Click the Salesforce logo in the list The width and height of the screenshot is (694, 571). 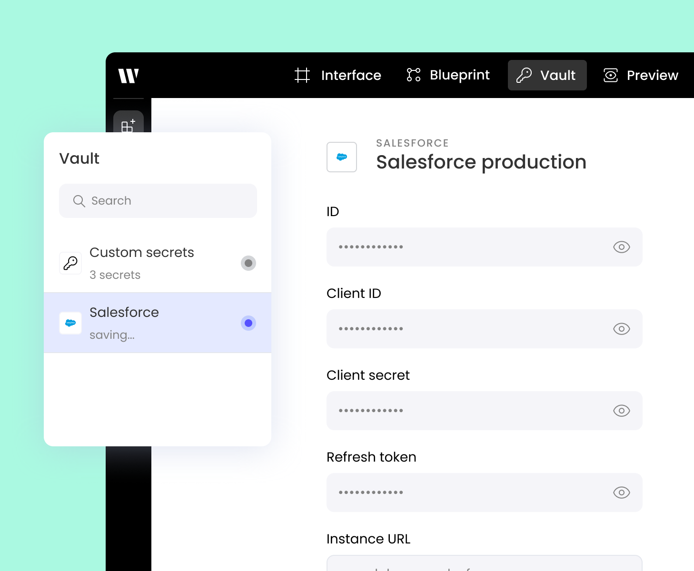[70, 323]
